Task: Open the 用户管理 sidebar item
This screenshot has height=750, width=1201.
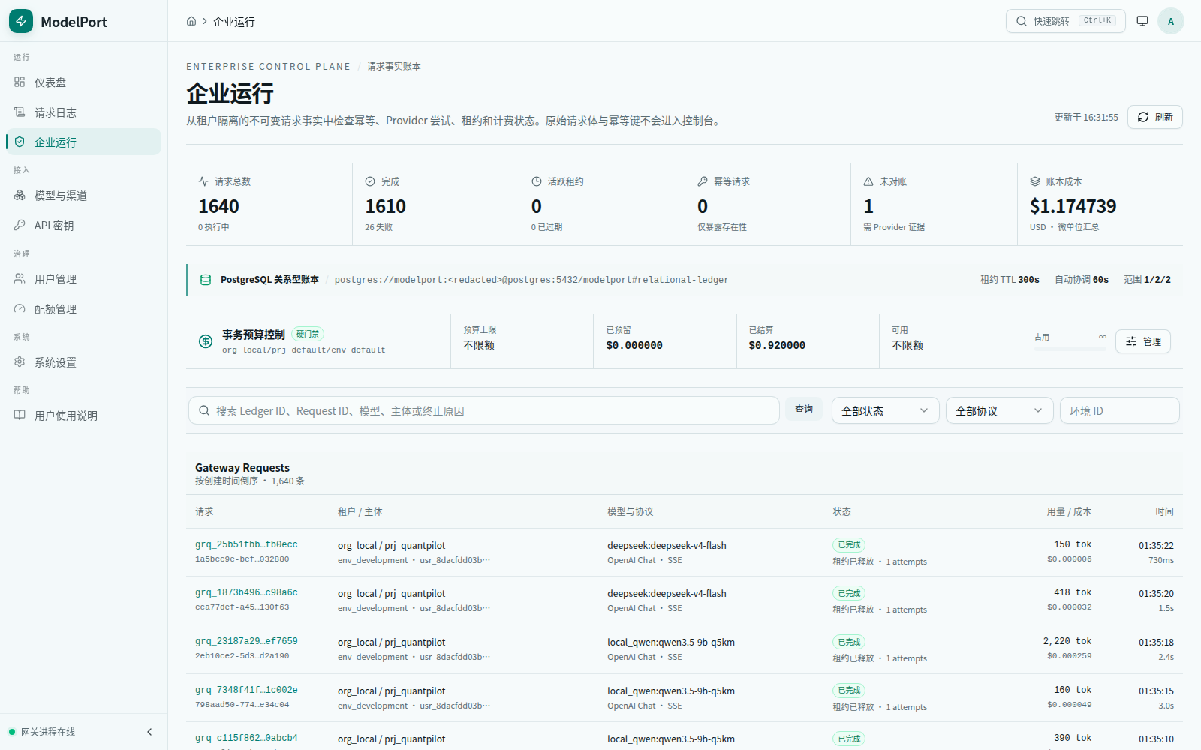Action: click(x=83, y=279)
